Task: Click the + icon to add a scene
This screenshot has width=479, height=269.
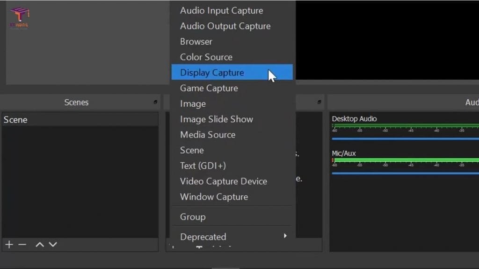Action: click(8, 244)
